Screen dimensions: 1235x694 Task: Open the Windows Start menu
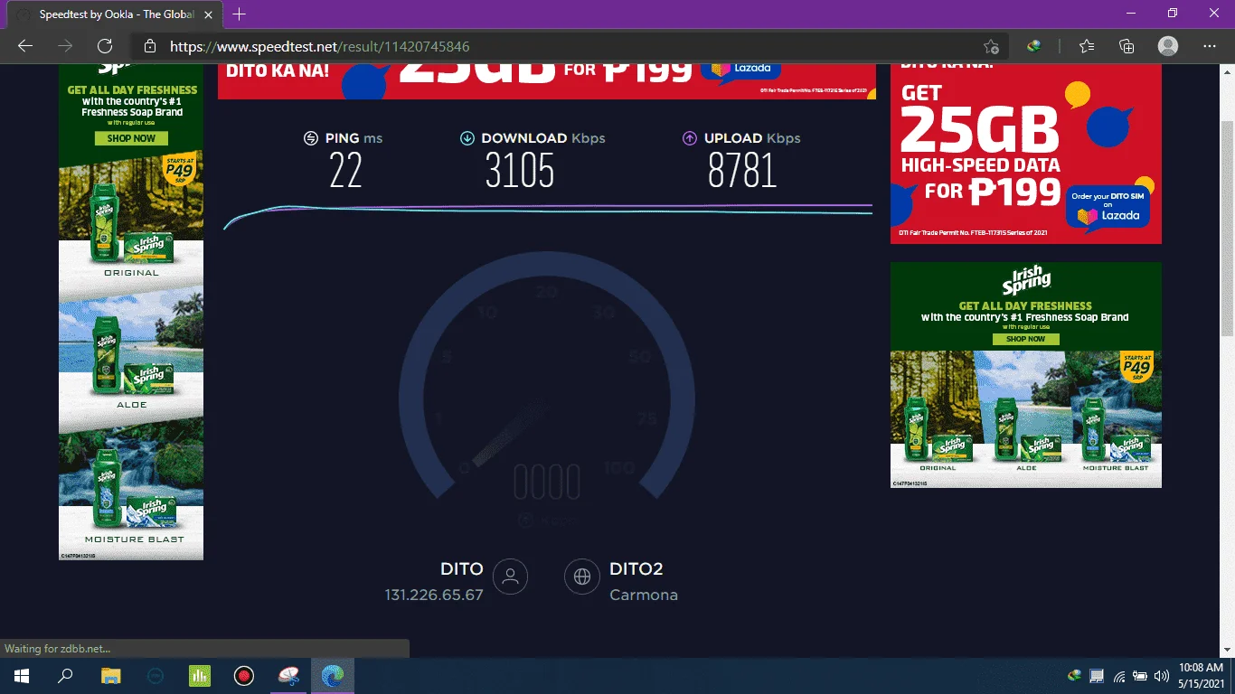(22, 676)
